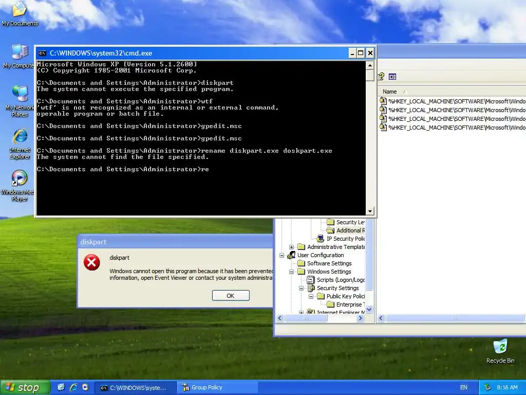Collapse the Public Key Policies node
The width and height of the screenshot is (526, 395).
(311, 296)
